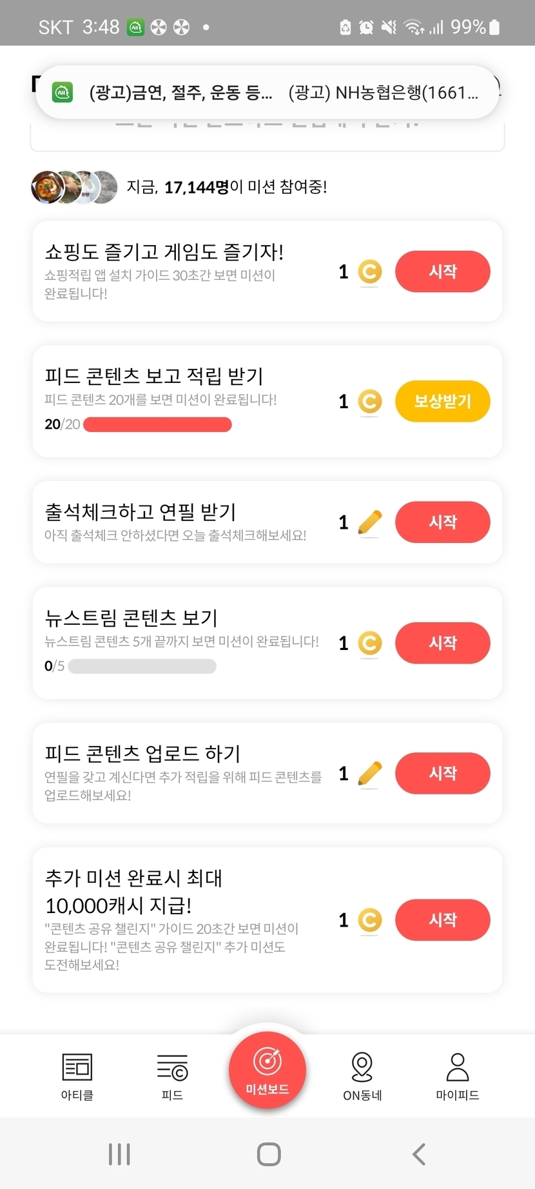The height and width of the screenshot is (1189, 535).
Task: Tap the Android back navigation button
Action: point(419,1154)
